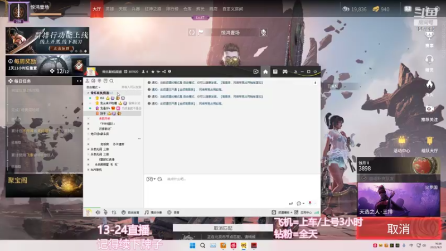This screenshot has width=446, height=251.
Task: Open the 聚宝阁 treasure banner
Action: click(44, 186)
